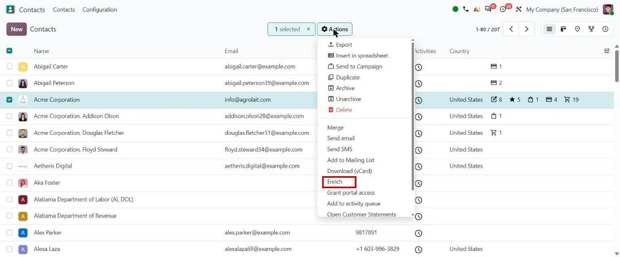
Task: Open Alabama Department of Revenue contact
Action: point(75,216)
